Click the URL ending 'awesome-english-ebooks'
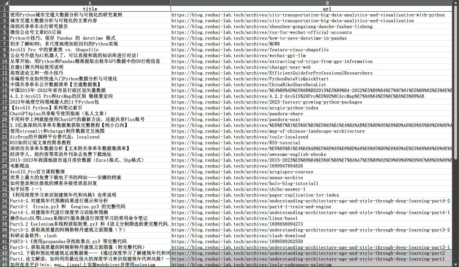 [x=249, y=154]
